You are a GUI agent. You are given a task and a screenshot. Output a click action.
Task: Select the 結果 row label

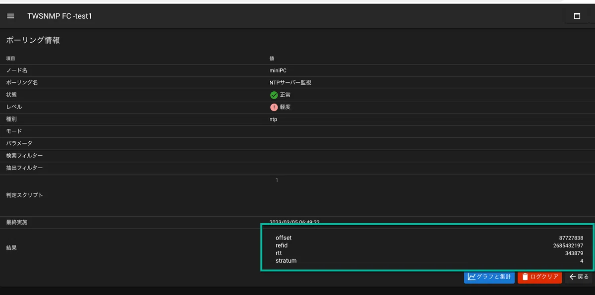point(11,247)
